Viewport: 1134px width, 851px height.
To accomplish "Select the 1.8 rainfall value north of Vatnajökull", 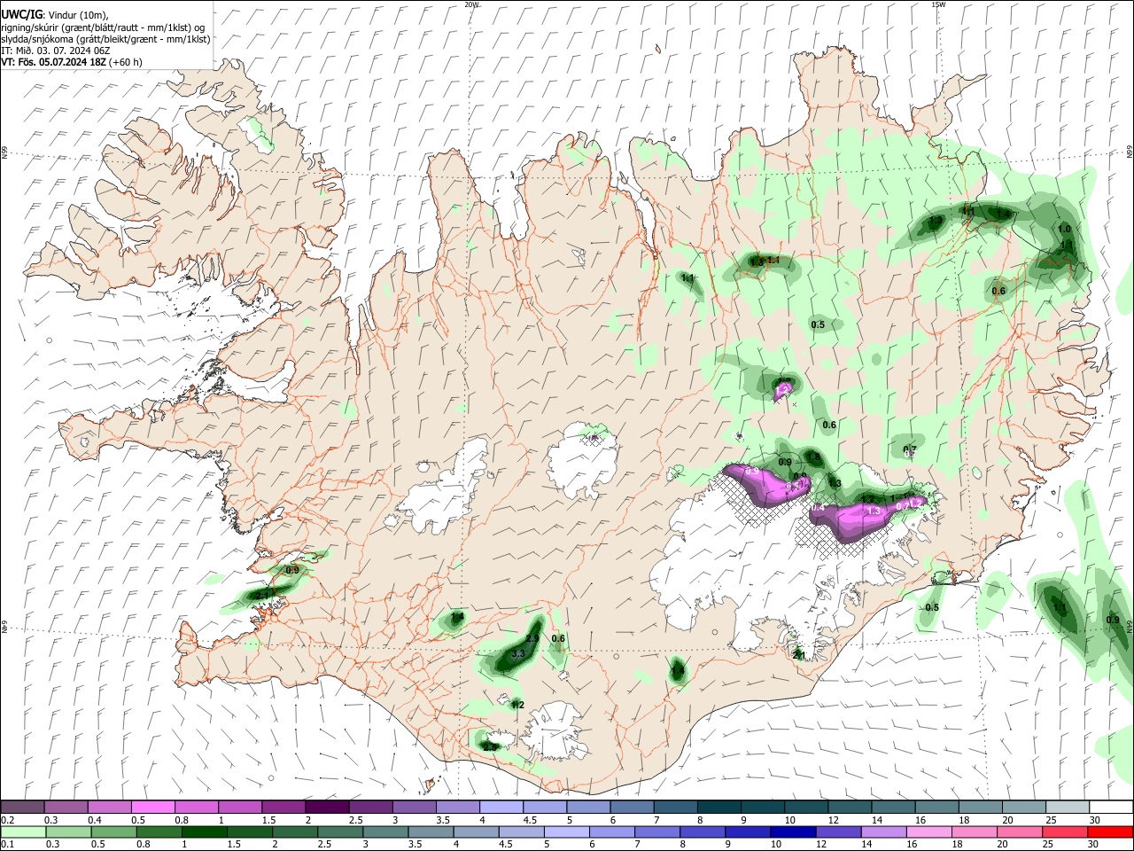I will point(813,457).
